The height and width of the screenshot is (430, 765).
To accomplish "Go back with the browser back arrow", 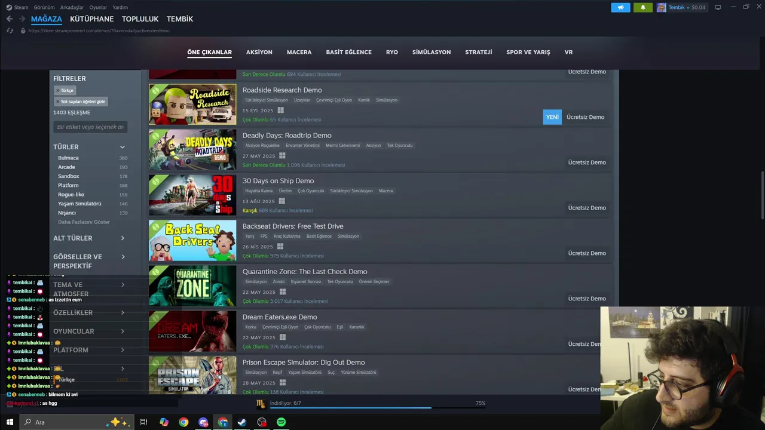I will [10, 19].
